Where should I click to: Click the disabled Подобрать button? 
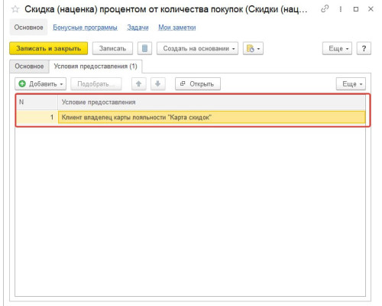point(96,84)
